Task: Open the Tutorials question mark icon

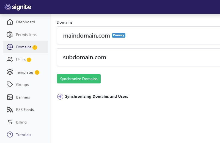Action: tap(10, 134)
